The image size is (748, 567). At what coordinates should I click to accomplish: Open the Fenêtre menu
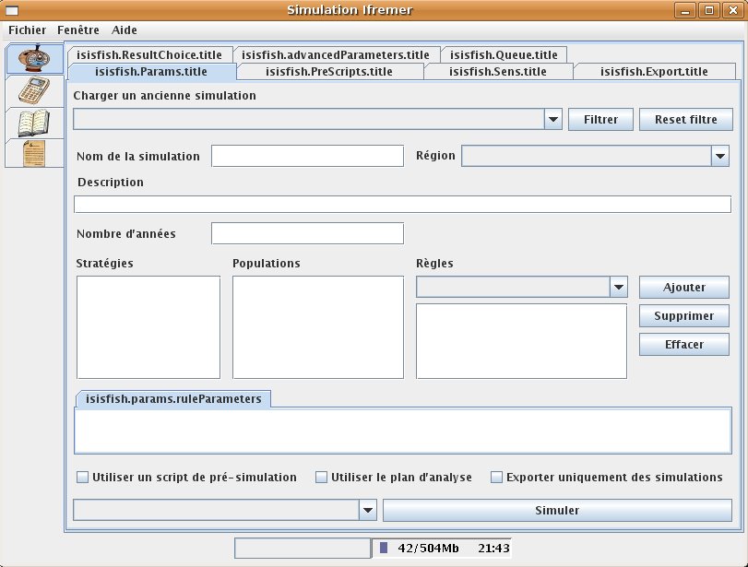(78, 30)
